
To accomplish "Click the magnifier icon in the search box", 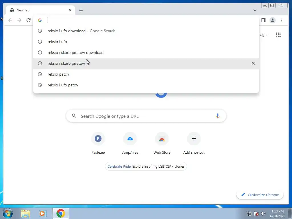I will tap(74, 116).
